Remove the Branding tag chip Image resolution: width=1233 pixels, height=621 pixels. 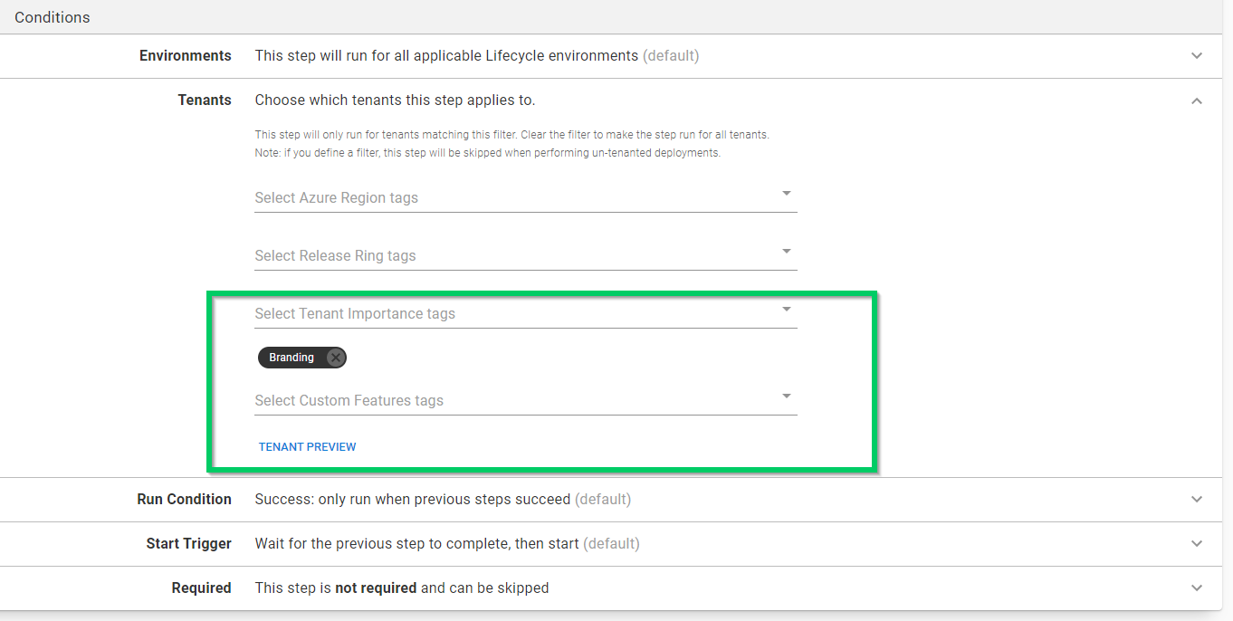[336, 358]
